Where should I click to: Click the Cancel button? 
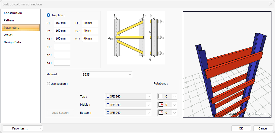263,128
